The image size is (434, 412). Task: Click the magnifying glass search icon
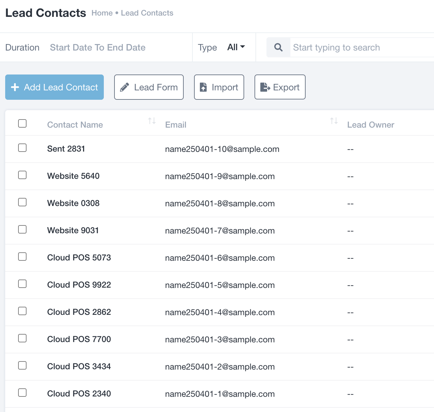coord(278,47)
